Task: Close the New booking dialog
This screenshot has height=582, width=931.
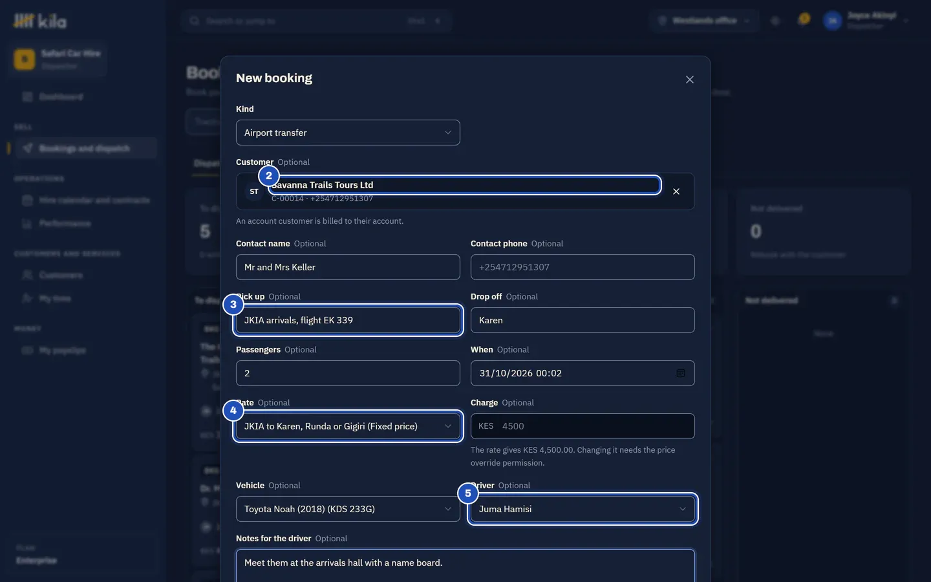Action: coord(690,80)
